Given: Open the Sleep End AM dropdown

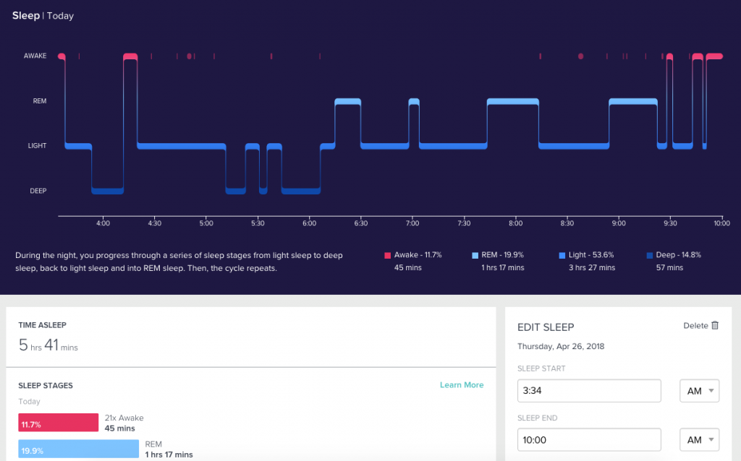Looking at the screenshot, I should 700,440.
